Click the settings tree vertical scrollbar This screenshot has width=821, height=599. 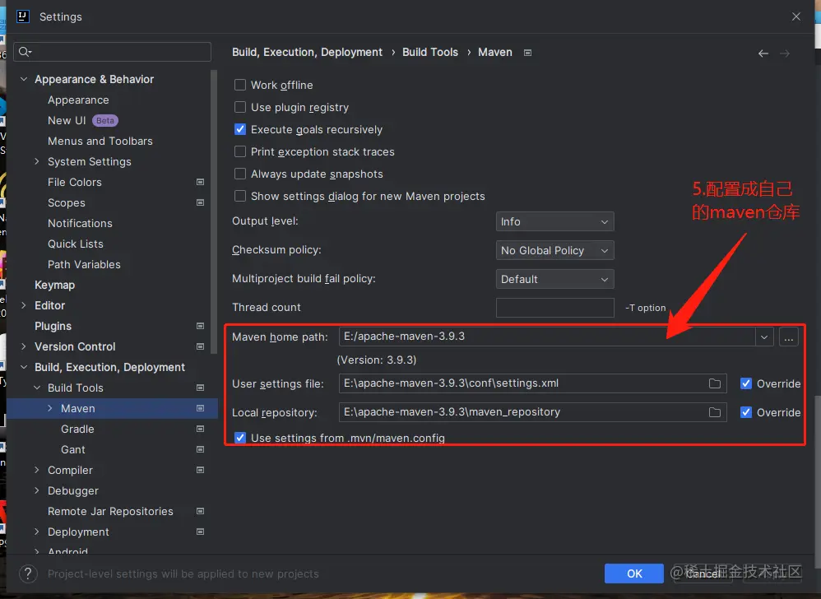(x=214, y=212)
